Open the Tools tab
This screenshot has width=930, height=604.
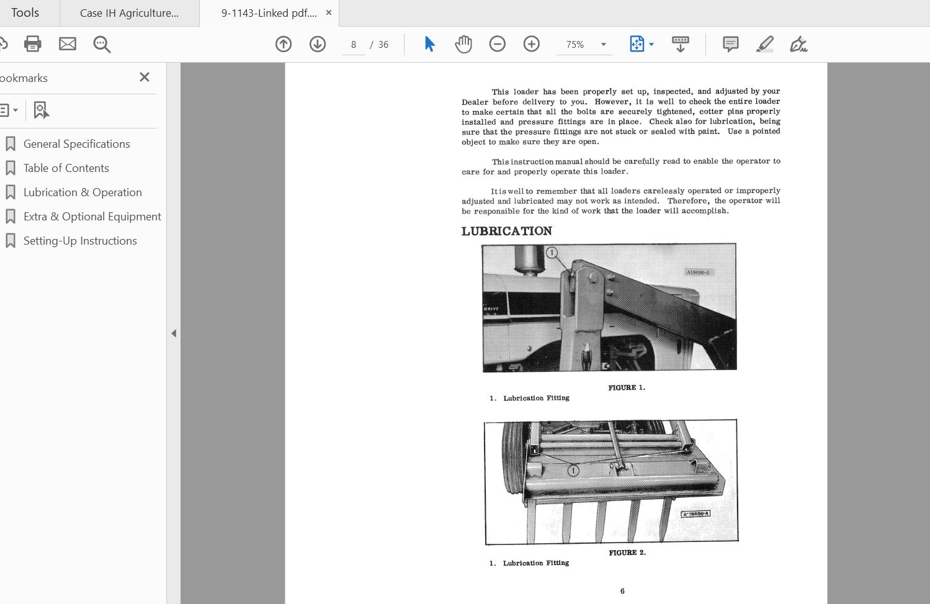[x=25, y=13]
